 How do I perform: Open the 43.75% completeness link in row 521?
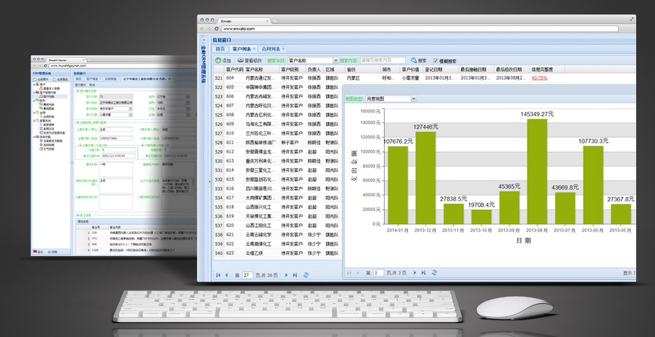[x=540, y=78]
